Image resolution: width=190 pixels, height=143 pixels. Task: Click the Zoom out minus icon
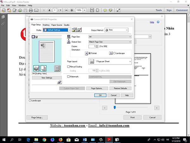coord(66,10)
